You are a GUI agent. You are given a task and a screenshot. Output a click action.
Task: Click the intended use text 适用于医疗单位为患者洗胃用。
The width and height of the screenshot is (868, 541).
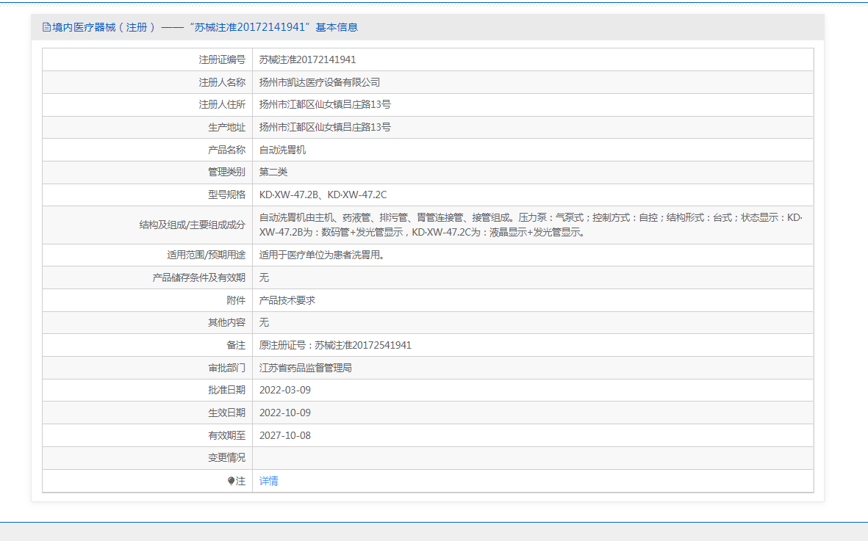tap(322, 255)
